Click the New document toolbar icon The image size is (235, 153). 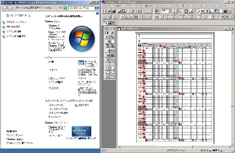pos(105,11)
